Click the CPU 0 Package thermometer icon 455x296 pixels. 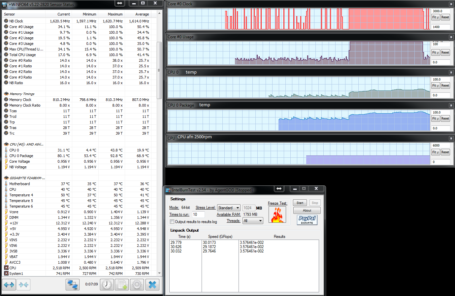tap(6, 156)
